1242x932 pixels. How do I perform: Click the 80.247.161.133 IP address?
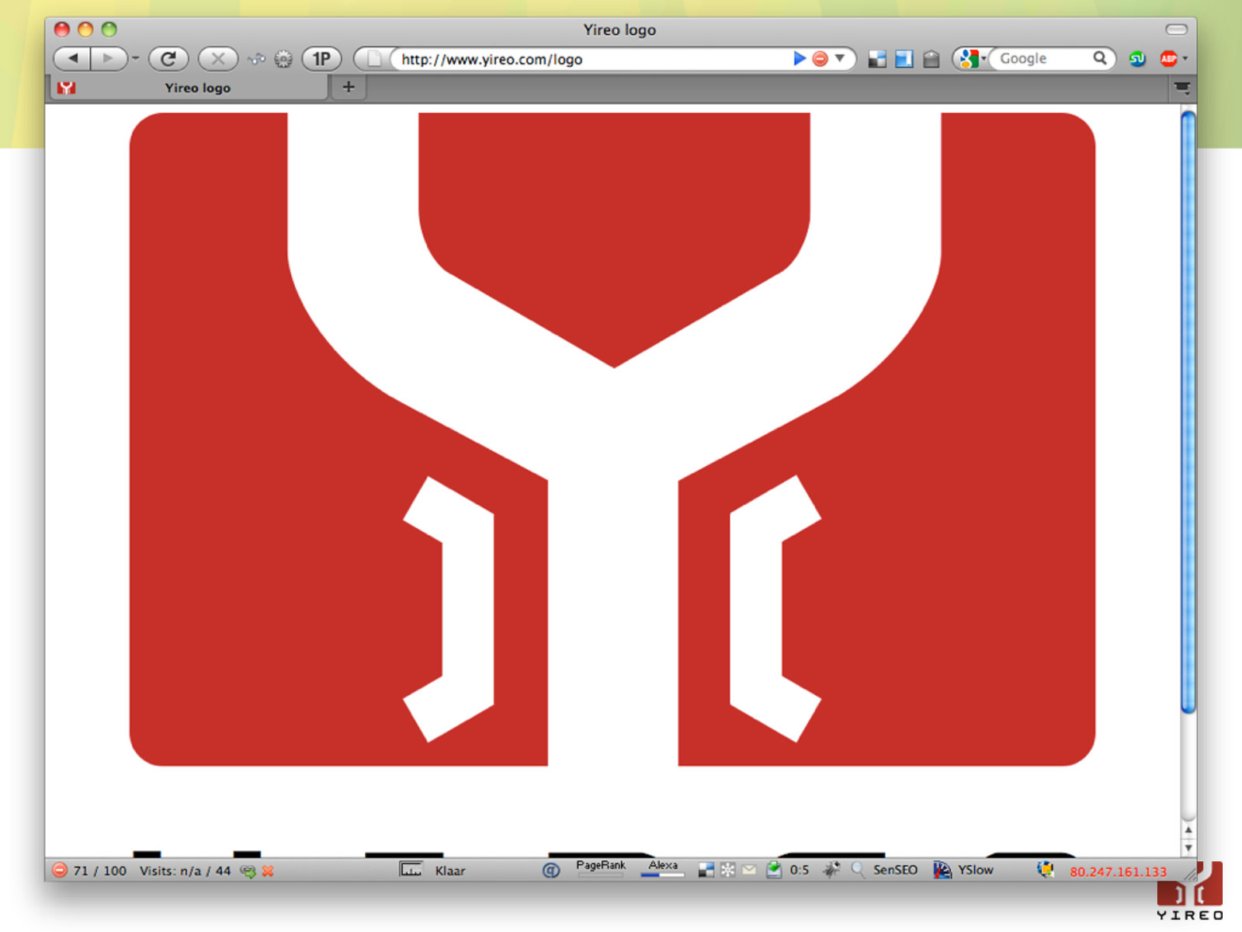click(1118, 871)
